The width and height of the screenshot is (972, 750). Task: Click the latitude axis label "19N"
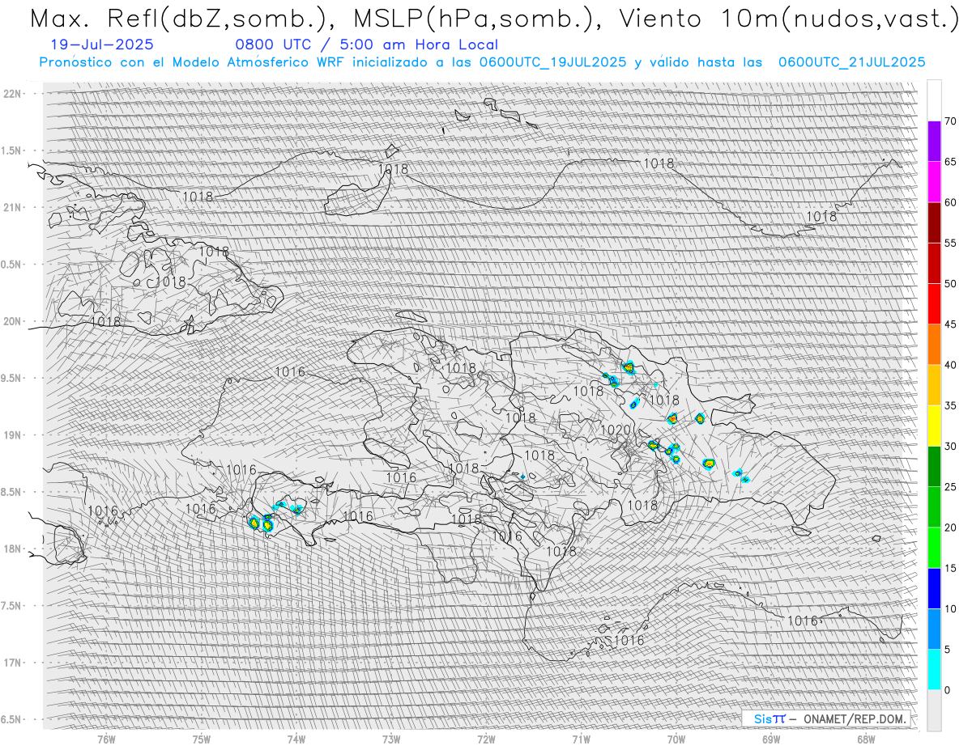pyautogui.click(x=12, y=435)
